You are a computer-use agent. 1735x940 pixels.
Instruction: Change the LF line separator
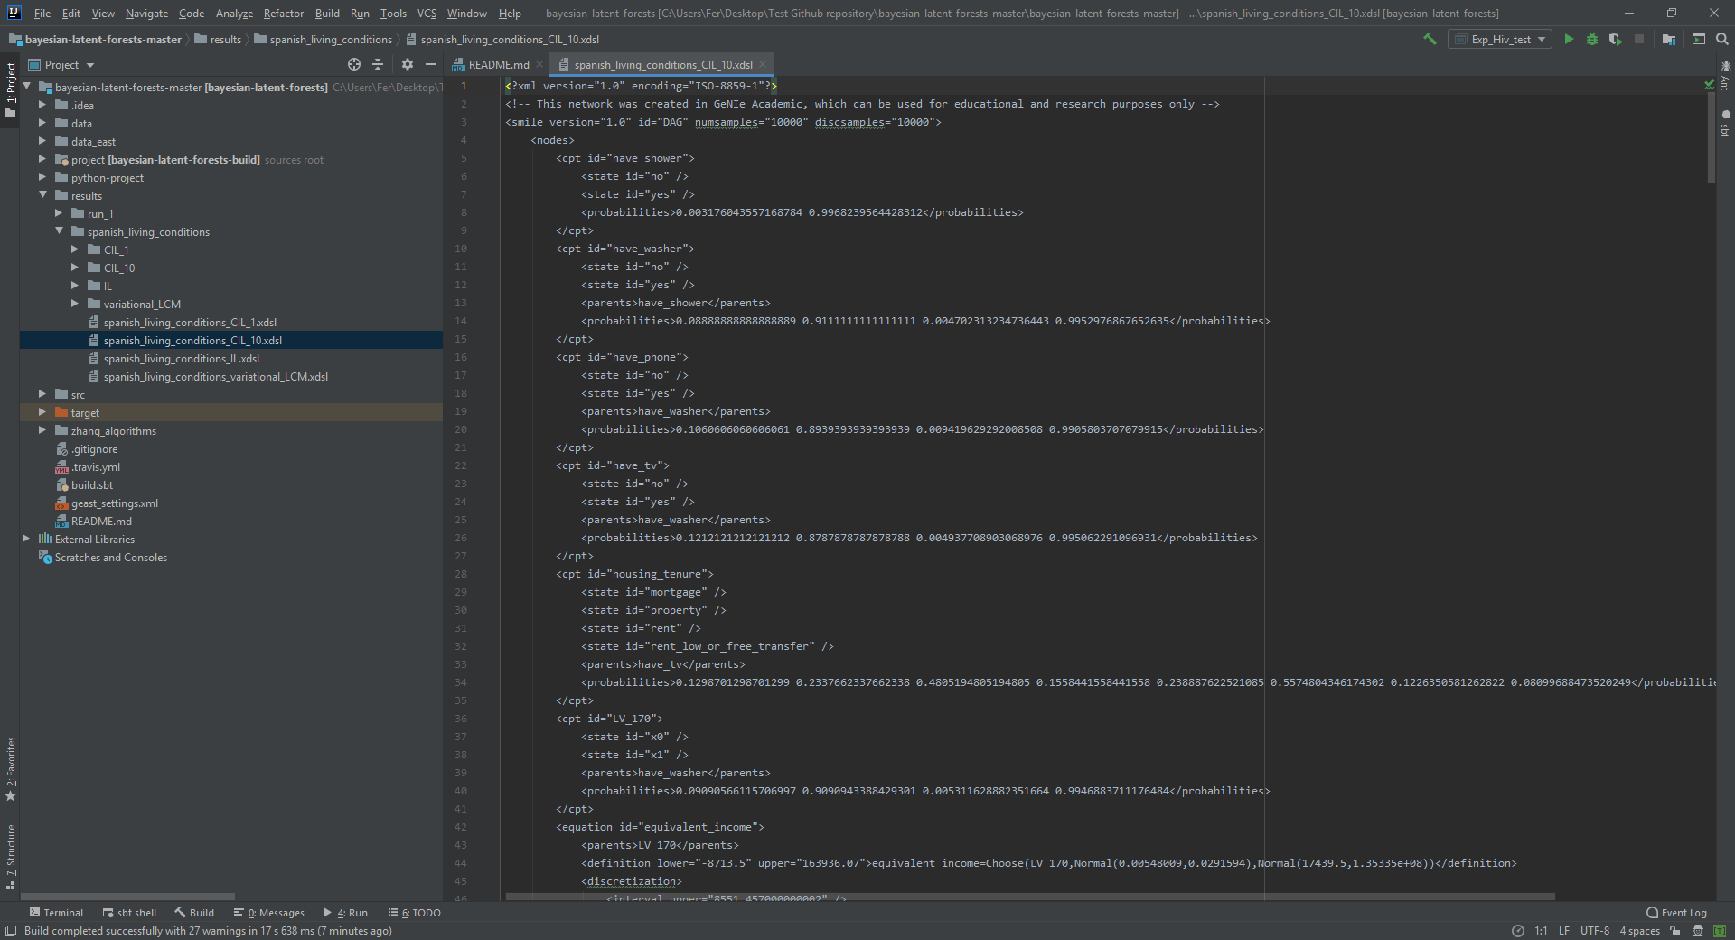pyautogui.click(x=1564, y=931)
